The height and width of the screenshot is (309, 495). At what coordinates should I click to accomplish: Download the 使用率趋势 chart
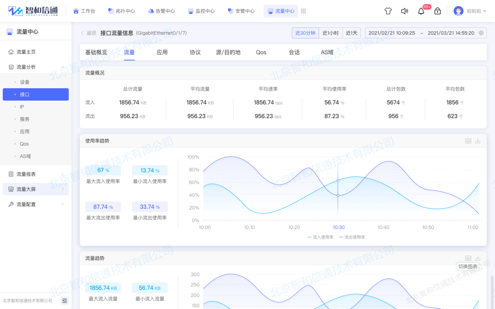pos(478,141)
